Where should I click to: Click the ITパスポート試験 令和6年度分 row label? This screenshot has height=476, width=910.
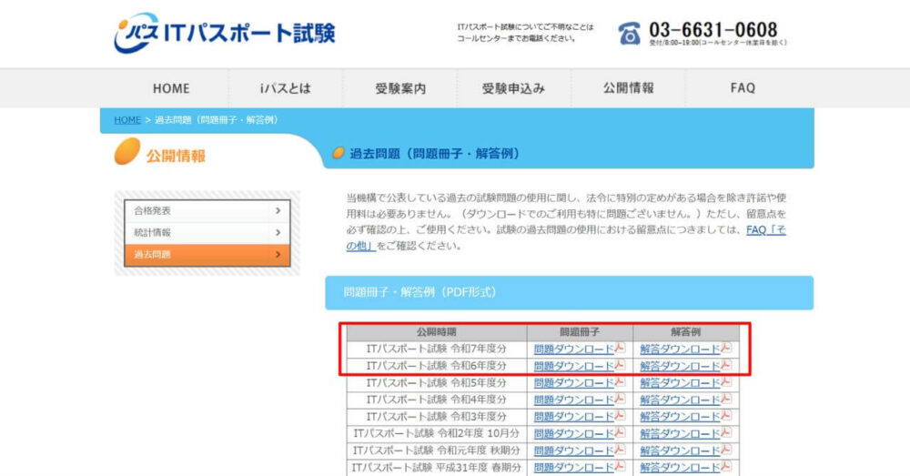(437, 366)
